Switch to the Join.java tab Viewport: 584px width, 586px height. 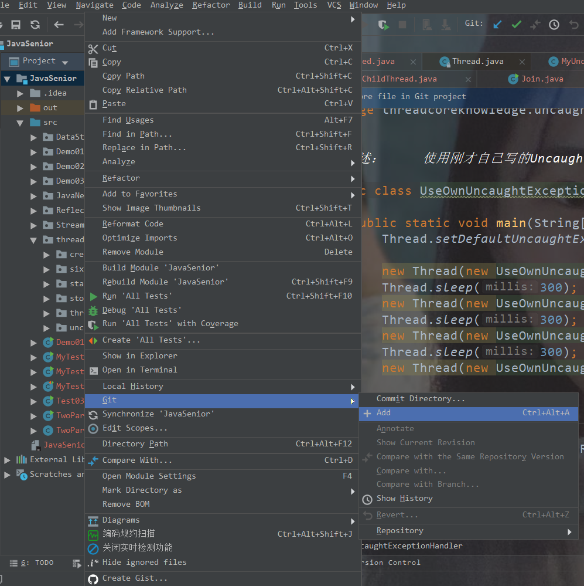542,79
